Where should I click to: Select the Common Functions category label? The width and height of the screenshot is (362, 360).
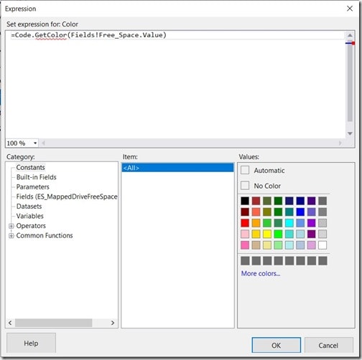[x=45, y=235]
